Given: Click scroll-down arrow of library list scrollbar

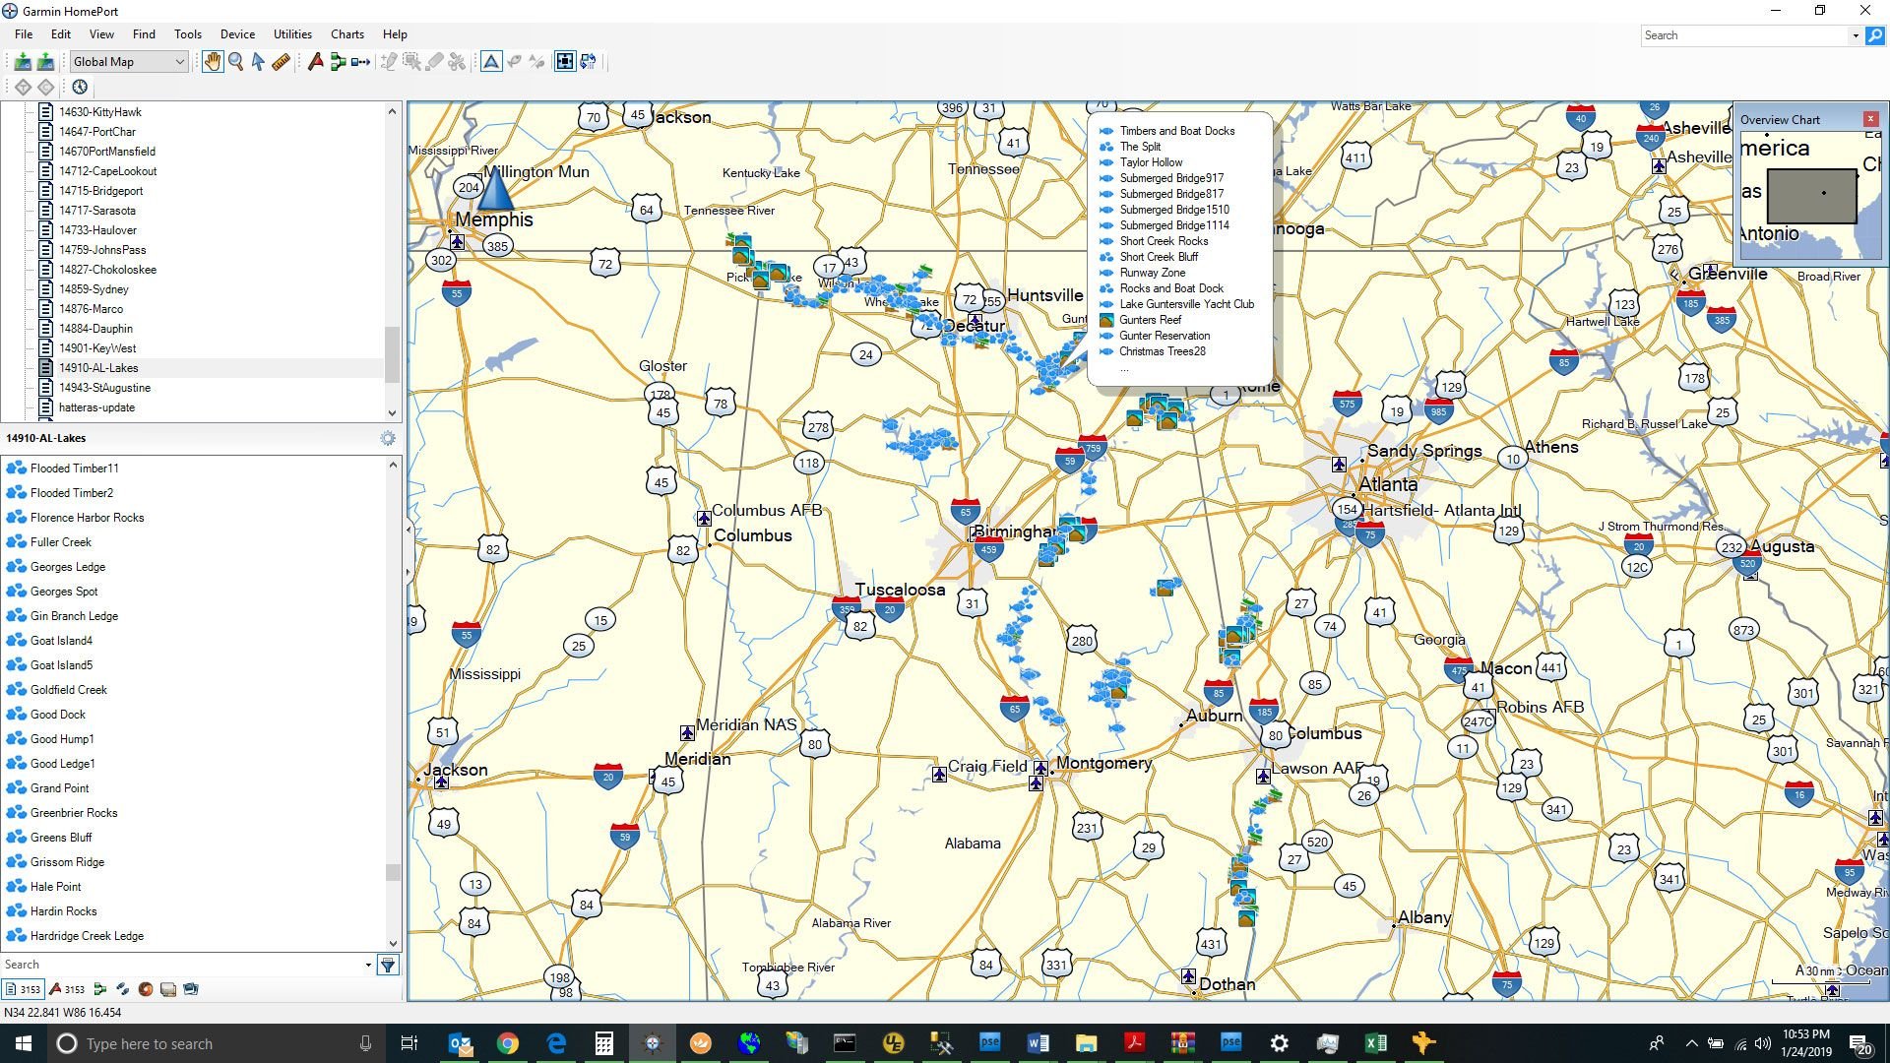Looking at the screenshot, I should pyautogui.click(x=392, y=413).
